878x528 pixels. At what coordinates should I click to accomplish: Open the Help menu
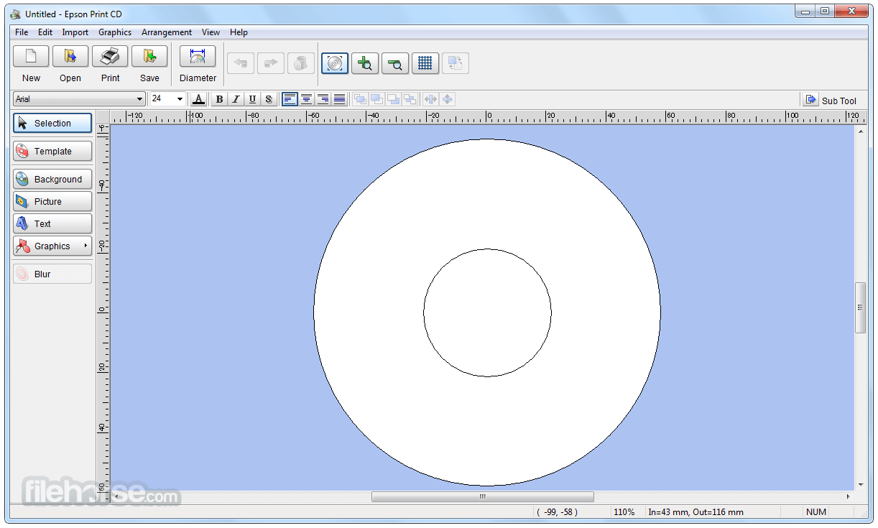click(x=239, y=32)
